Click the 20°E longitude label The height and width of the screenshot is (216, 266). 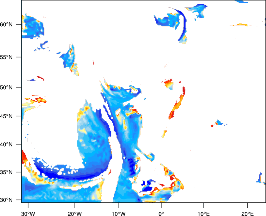[247, 214]
